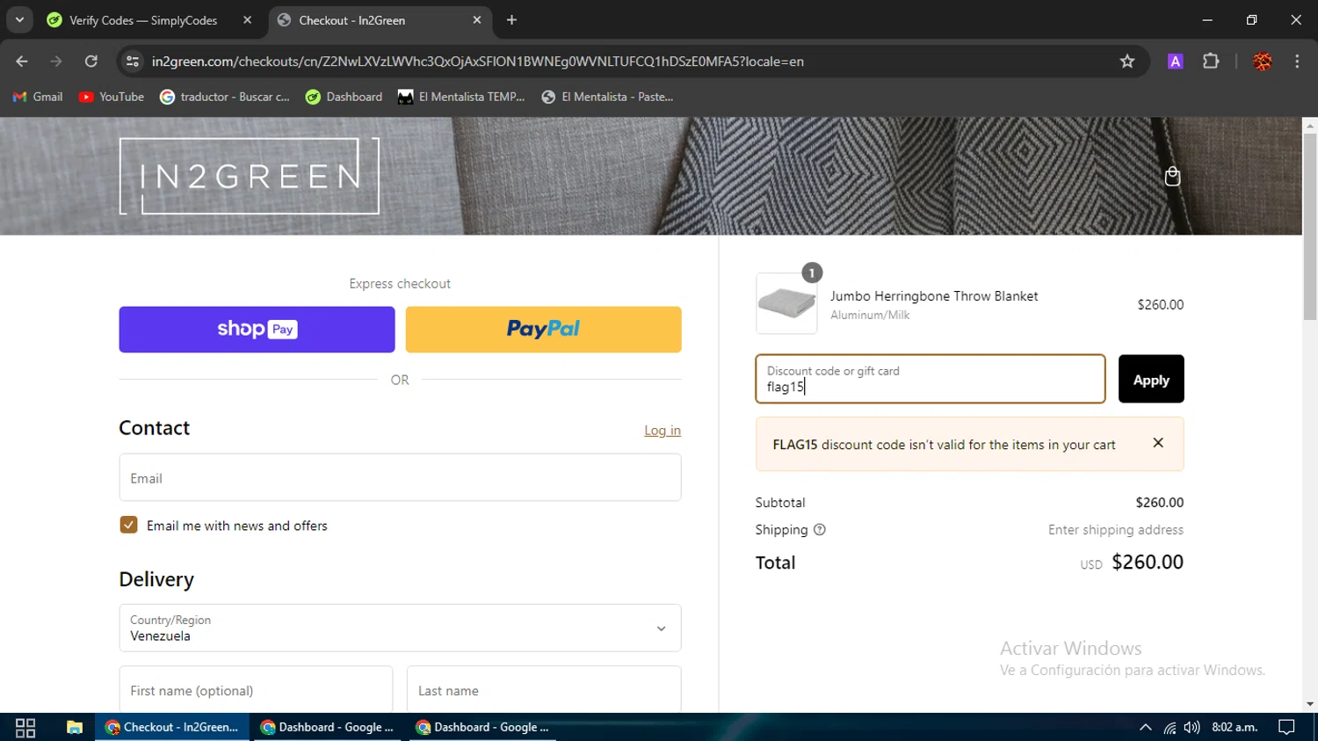Pay with the Shop Pay button
1318x741 pixels.
(257, 330)
